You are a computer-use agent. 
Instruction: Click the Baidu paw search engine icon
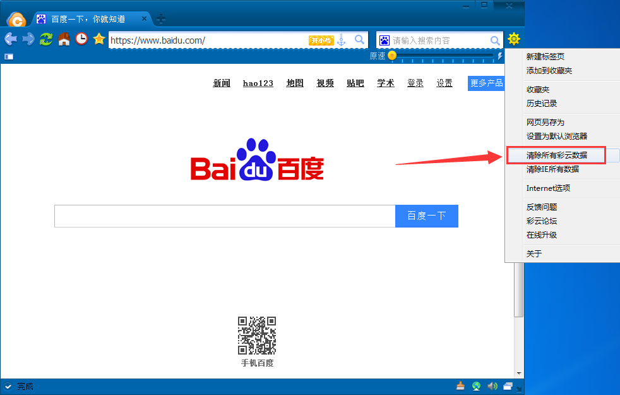[x=385, y=40]
